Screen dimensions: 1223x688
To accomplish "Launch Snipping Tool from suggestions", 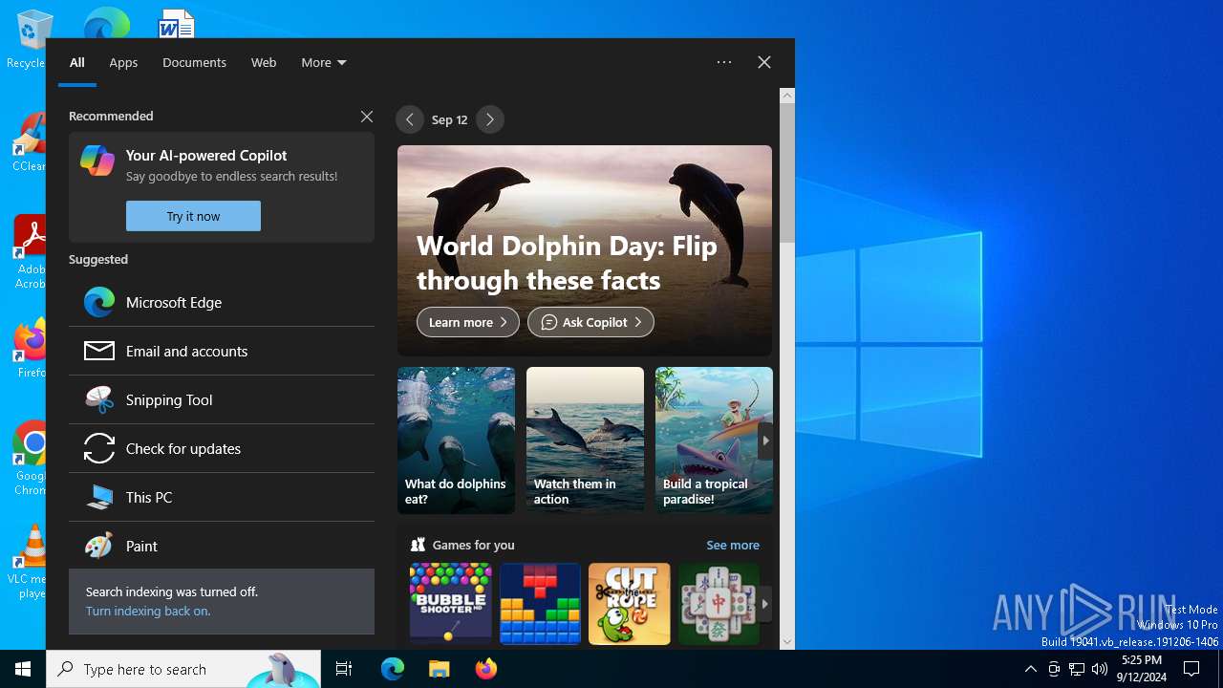I will click(x=222, y=399).
